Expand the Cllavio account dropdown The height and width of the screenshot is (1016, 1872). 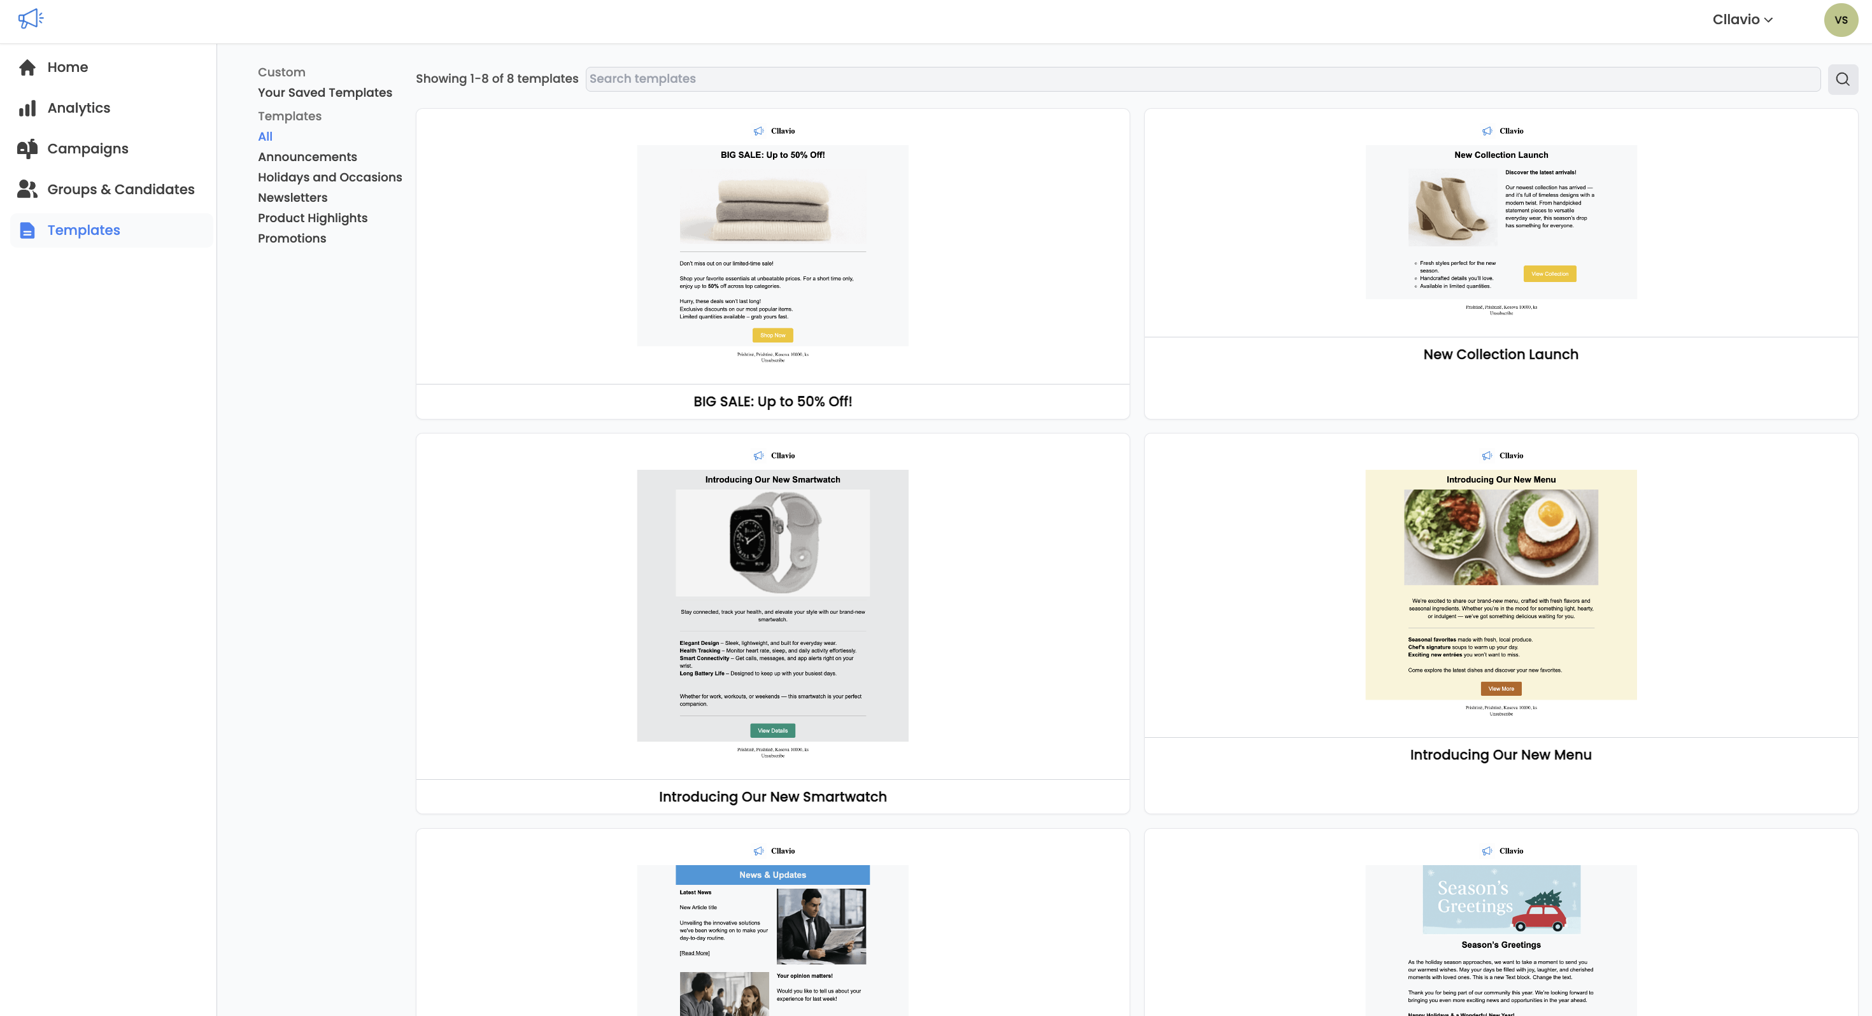point(1742,20)
